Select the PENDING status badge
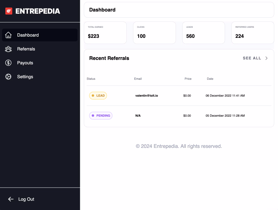Screen dimensions: 278x210 click(x=101, y=116)
